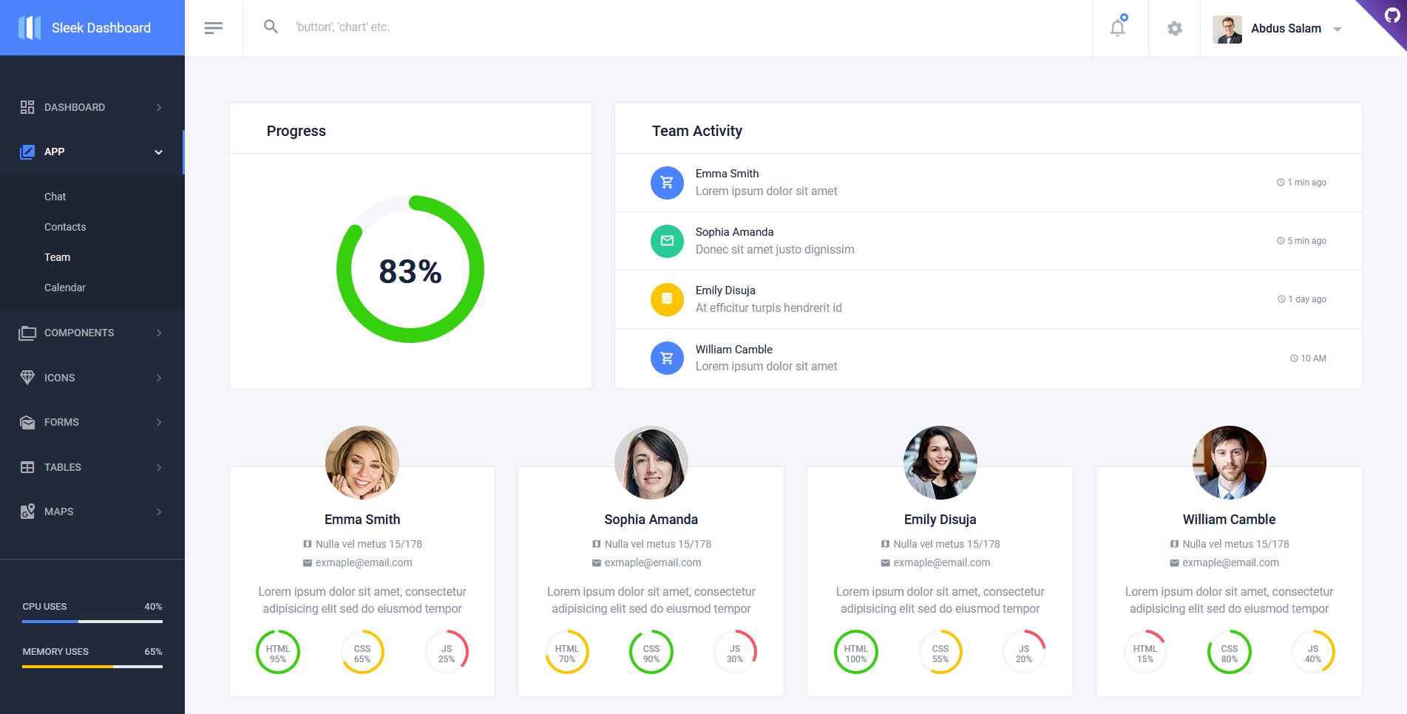Open the Chat submenu item
The width and height of the screenshot is (1407, 714).
55,197
